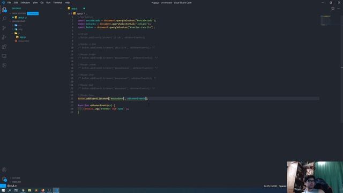Click the errors and warnings status indicator

(x=12, y=186)
